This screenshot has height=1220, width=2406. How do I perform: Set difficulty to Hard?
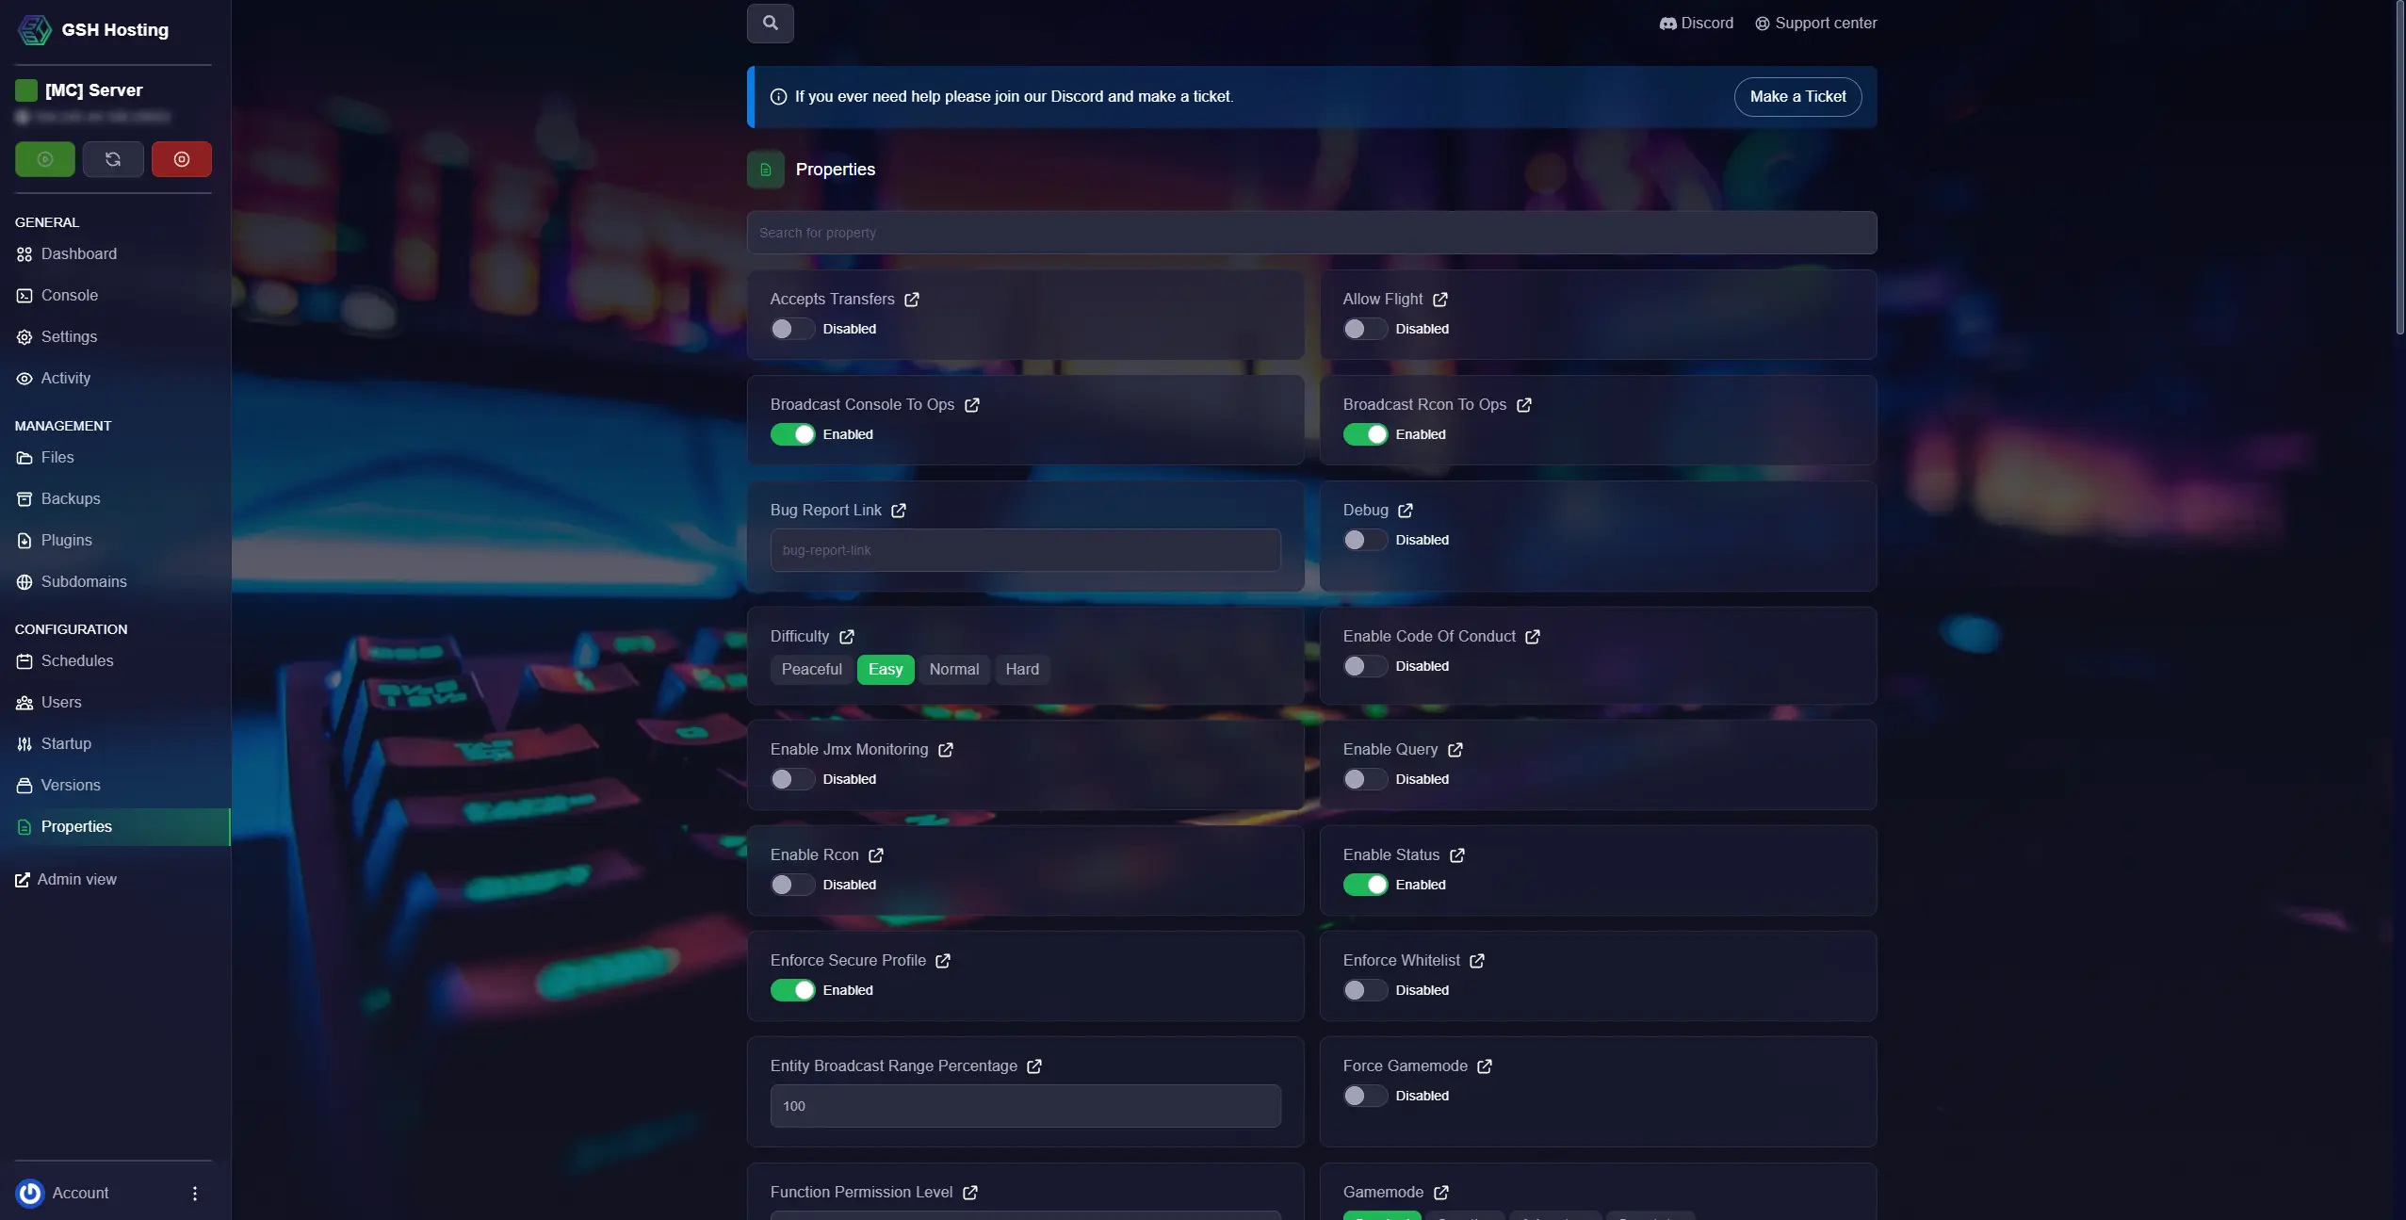point(1021,670)
